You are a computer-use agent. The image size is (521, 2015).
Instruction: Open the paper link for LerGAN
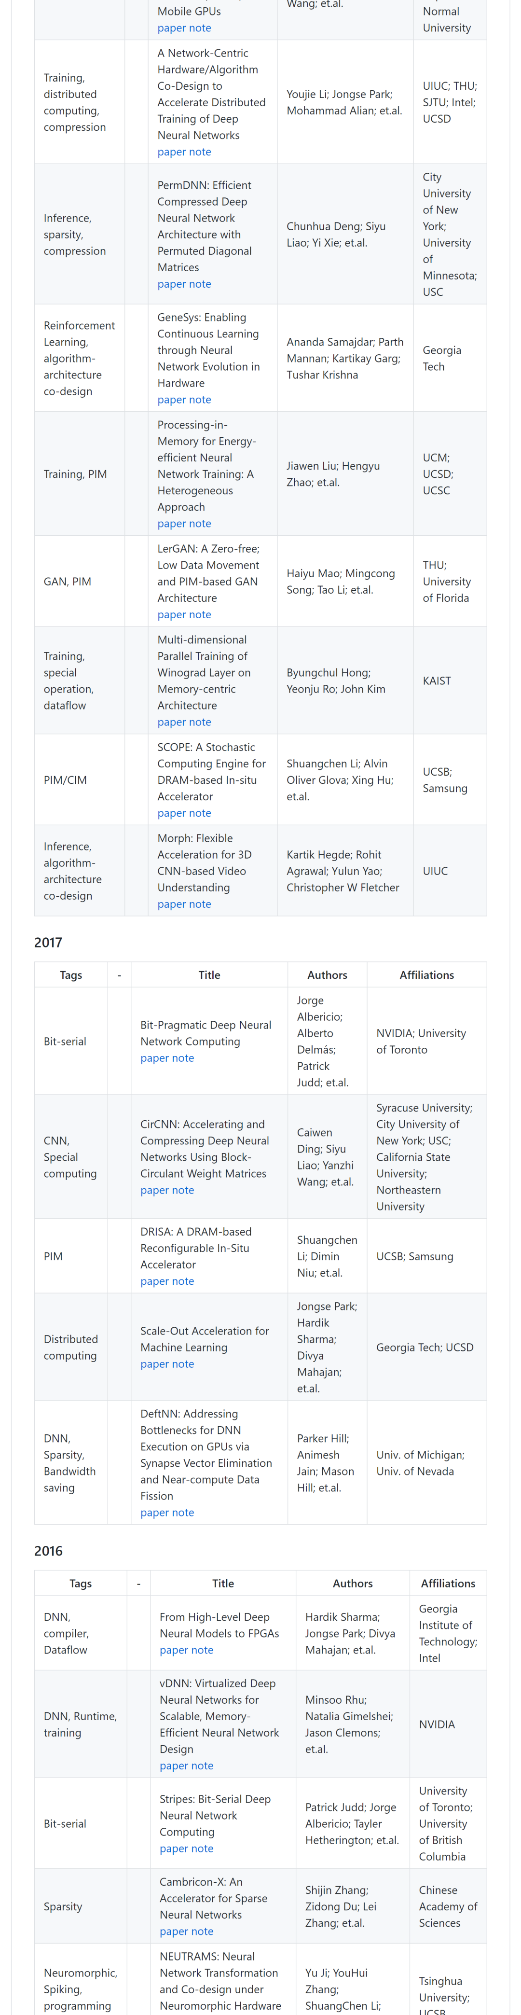[171, 615]
